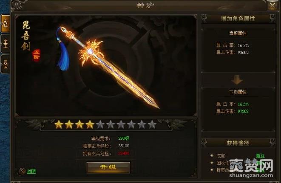281x183 pixels.
Task: Click the downward arrow between attribute panels
Action: [237, 80]
